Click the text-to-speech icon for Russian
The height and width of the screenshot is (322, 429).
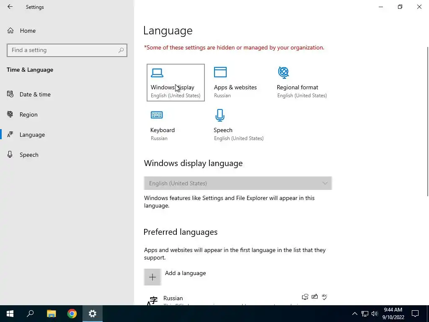(305, 297)
